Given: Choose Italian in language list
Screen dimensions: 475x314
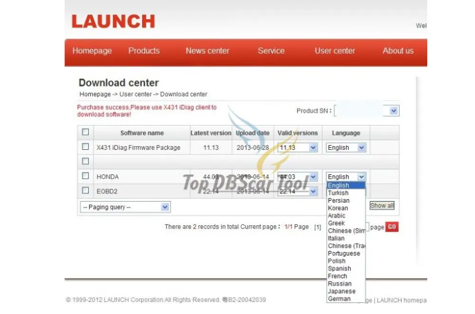Looking at the screenshot, I should 346,238.
